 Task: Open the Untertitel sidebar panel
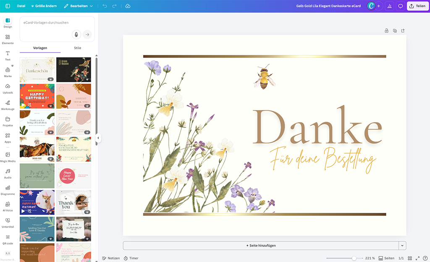click(x=8, y=223)
